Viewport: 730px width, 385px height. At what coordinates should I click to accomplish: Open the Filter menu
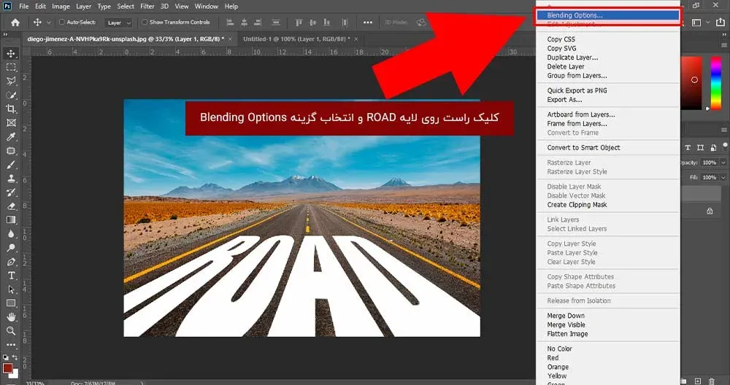[x=147, y=7]
